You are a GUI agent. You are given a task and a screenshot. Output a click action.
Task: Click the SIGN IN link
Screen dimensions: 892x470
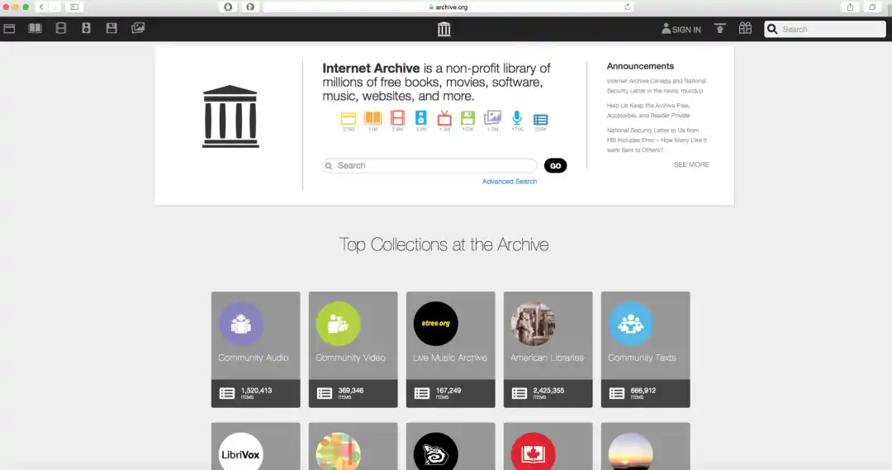click(x=681, y=29)
